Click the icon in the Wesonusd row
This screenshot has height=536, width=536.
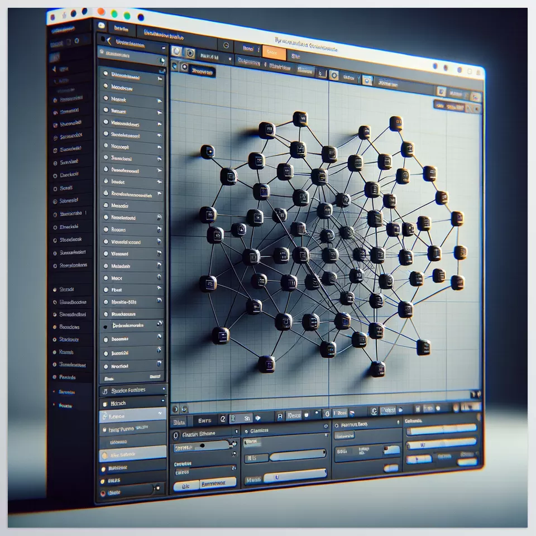point(159,253)
